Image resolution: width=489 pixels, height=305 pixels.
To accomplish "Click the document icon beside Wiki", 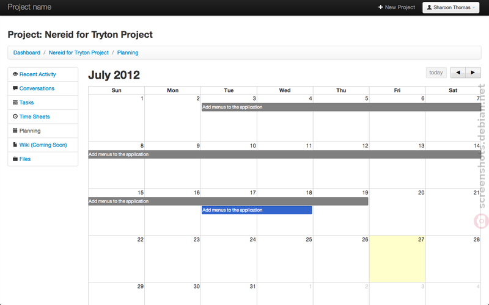I will (15, 145).
